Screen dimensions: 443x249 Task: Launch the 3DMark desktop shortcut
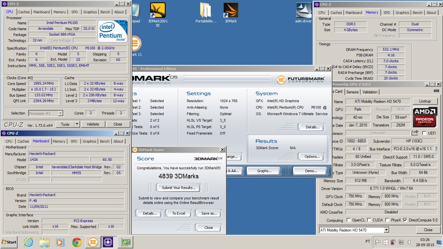pyautogui.click(x=231, y=13)
